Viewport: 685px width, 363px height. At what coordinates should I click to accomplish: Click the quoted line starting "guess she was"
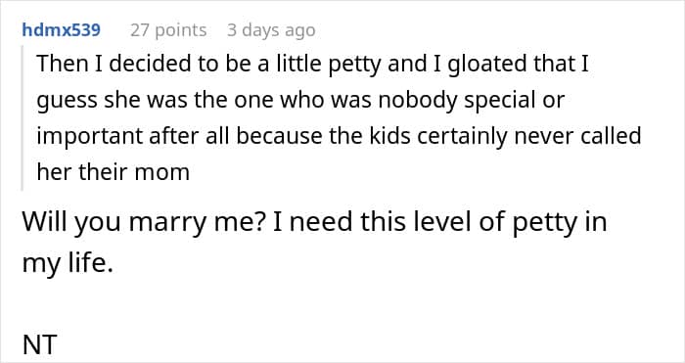(x=300, y=101)
